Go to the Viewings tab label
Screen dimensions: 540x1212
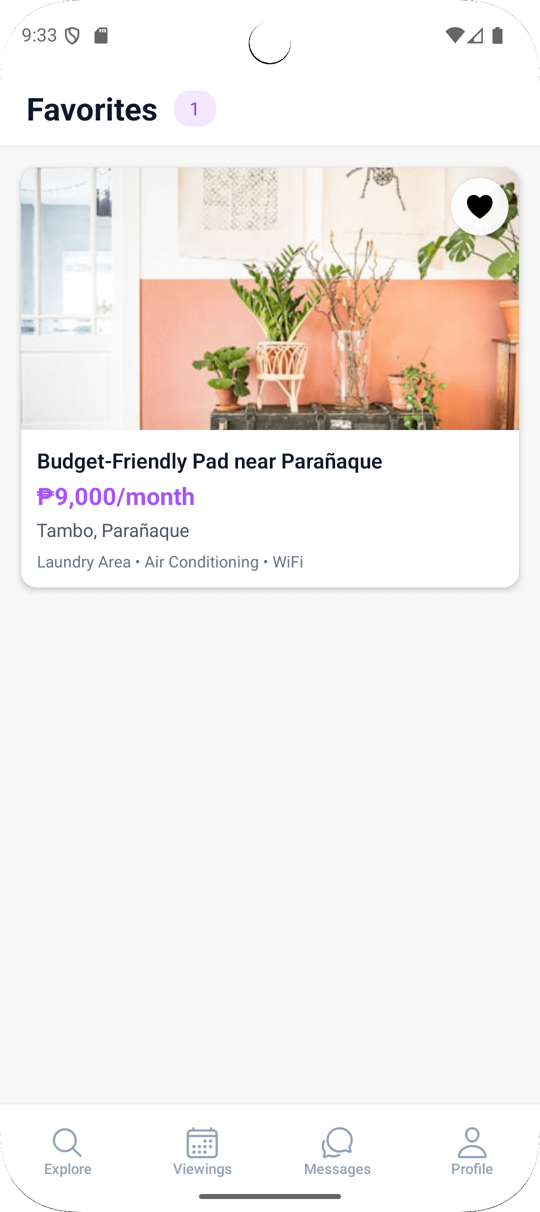tap(202, 1169)
